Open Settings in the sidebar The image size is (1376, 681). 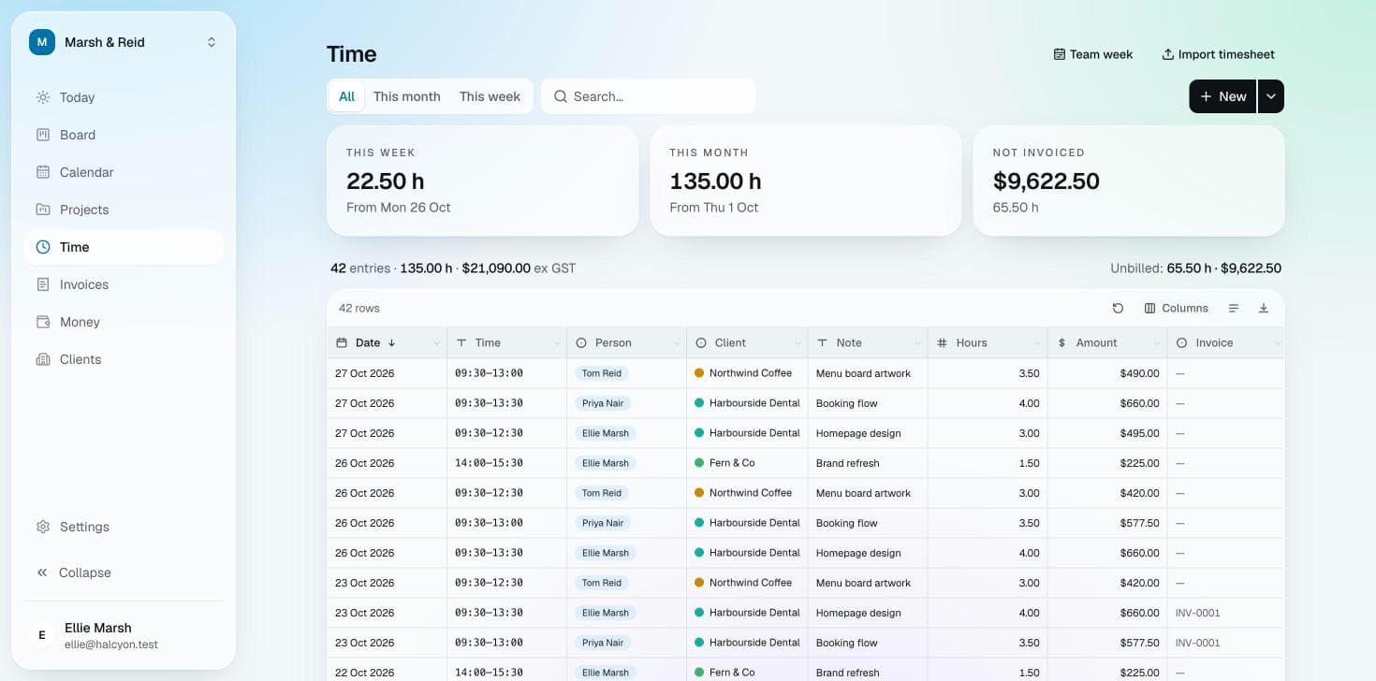[124, 527]
